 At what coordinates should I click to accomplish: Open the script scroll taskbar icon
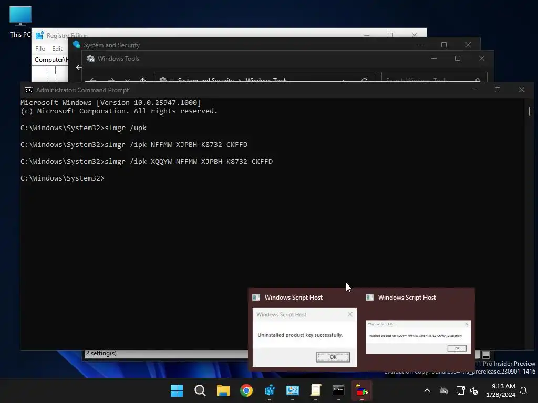[316, 390]
